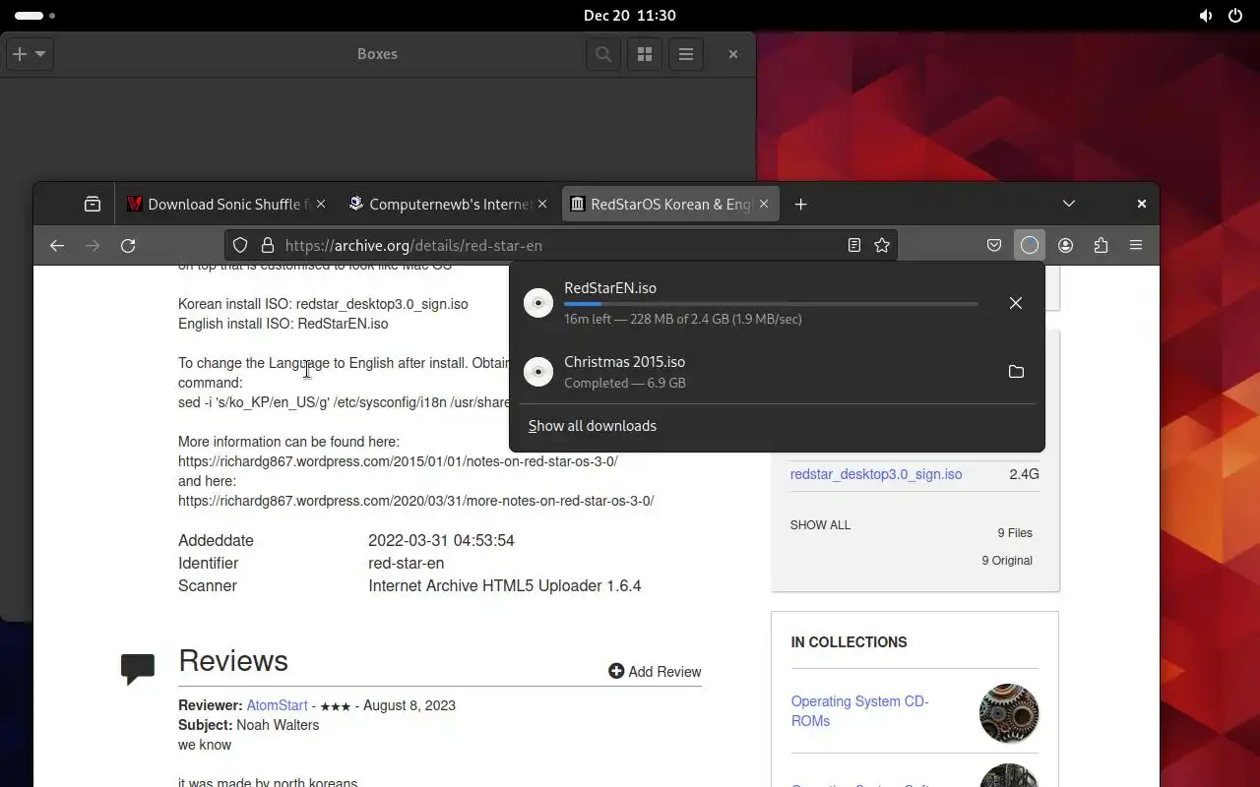Open Activities overview in top bar

click(35, 16)
